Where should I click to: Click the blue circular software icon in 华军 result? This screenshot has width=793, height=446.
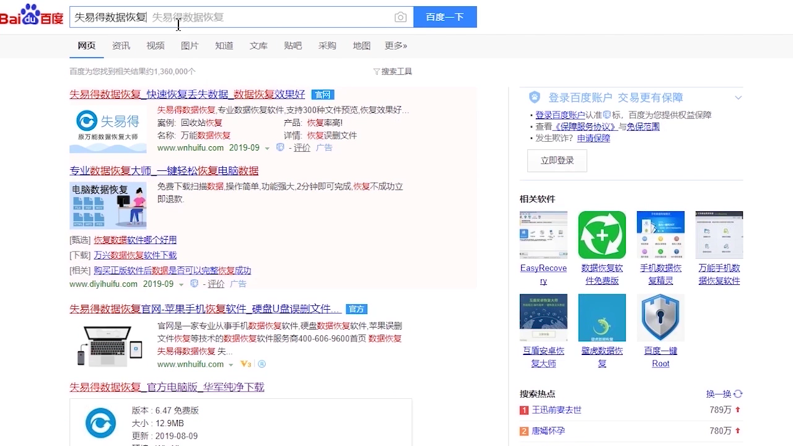tap(100, 424)
